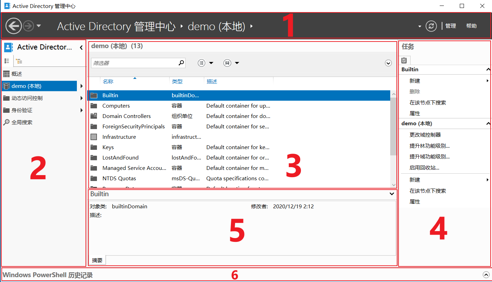The height and width of the screenshot is (282, 492).
Task: Open the view options list dropdown
Action: coord(206,63)
